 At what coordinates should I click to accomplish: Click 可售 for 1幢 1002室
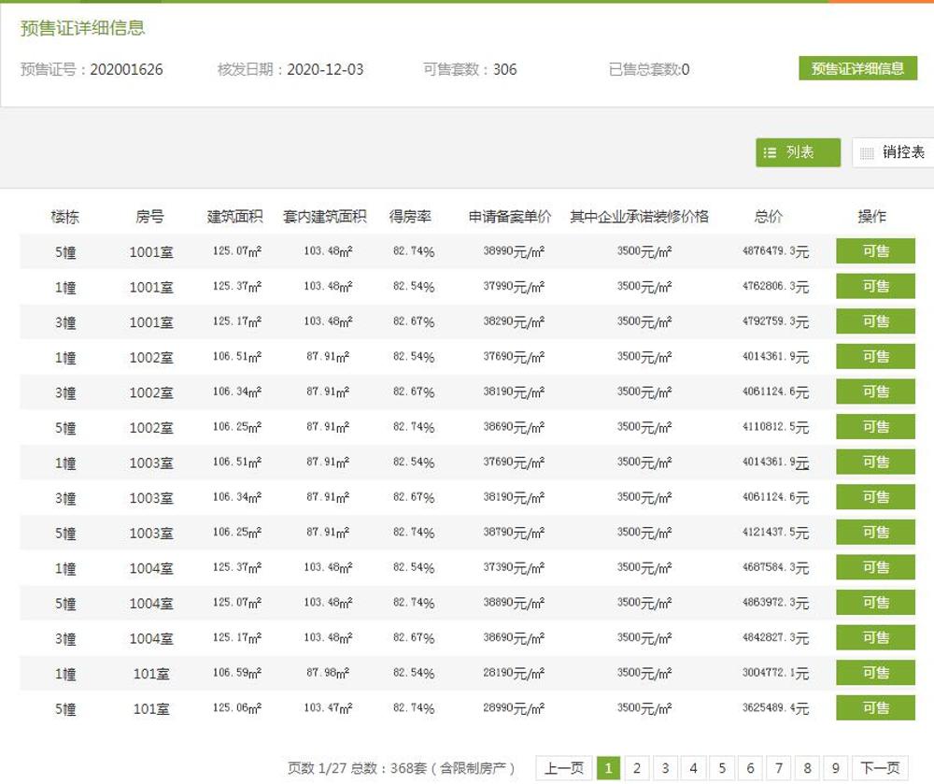[875, 356]
